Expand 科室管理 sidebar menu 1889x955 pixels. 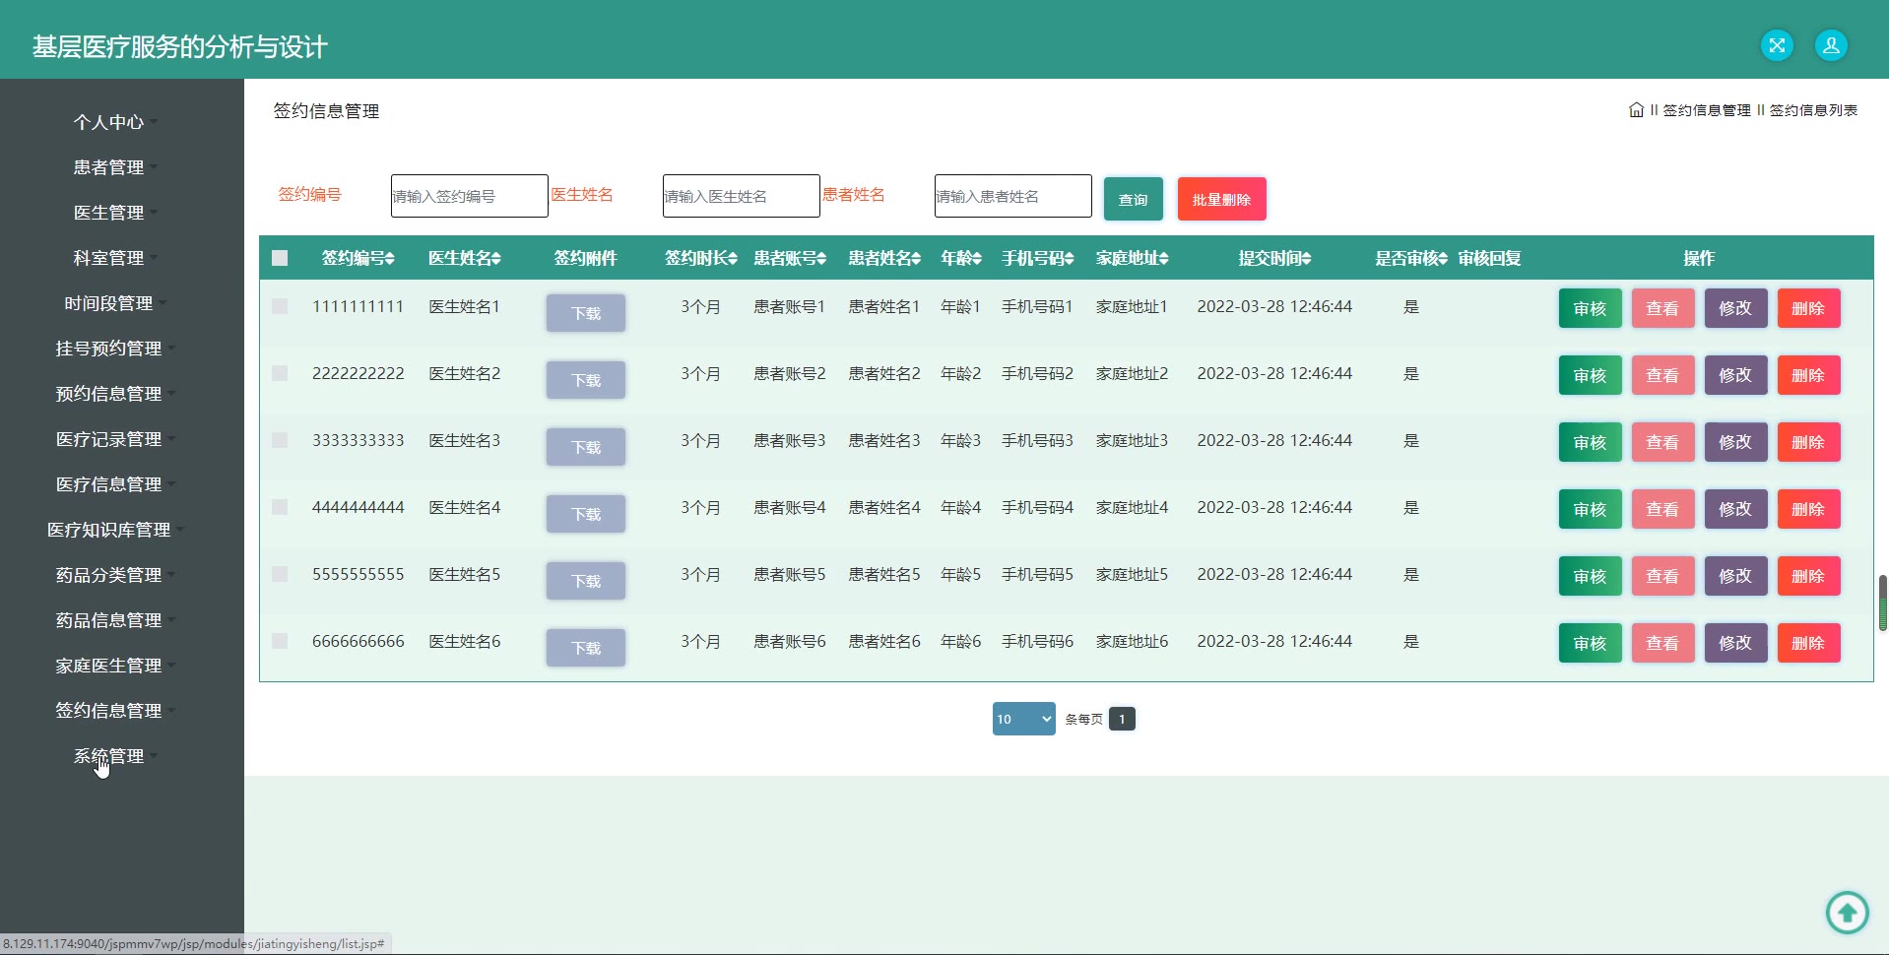pos(115,258)
